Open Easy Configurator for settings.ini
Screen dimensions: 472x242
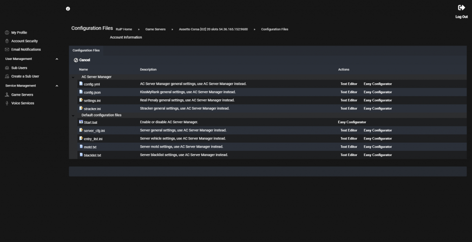[x=378, y=100]
